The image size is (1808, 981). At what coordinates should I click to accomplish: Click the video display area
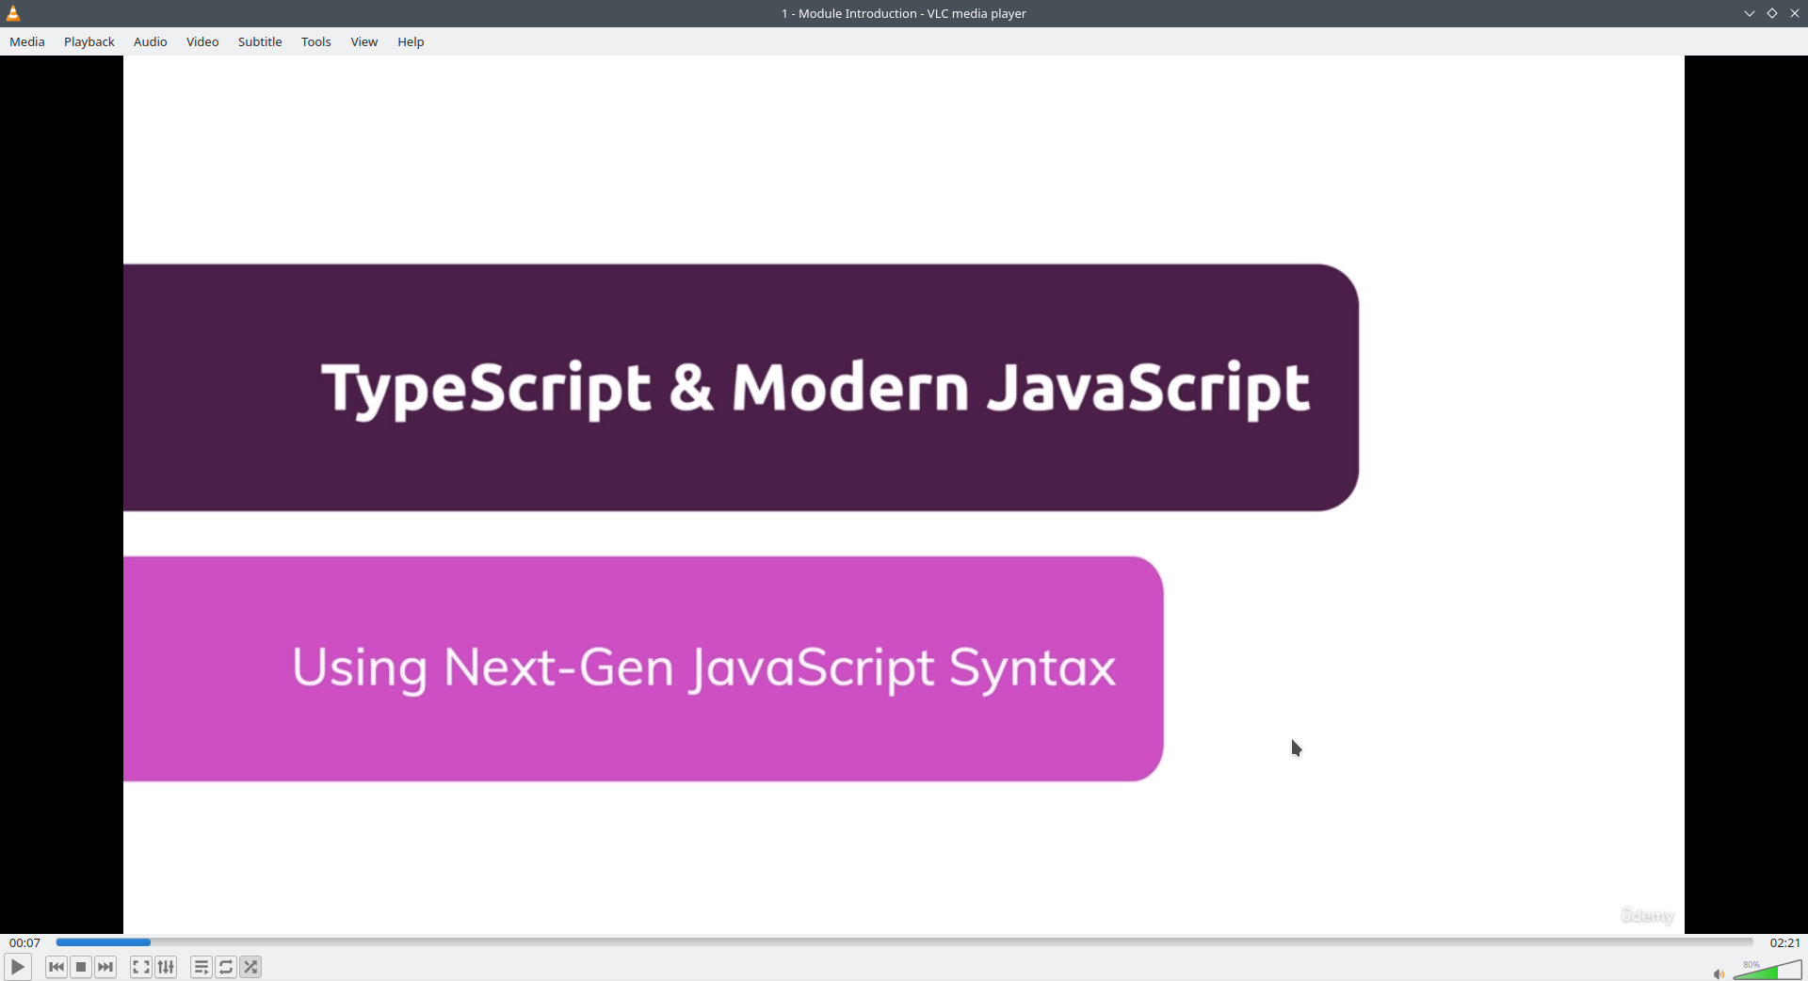click(904, 494)
